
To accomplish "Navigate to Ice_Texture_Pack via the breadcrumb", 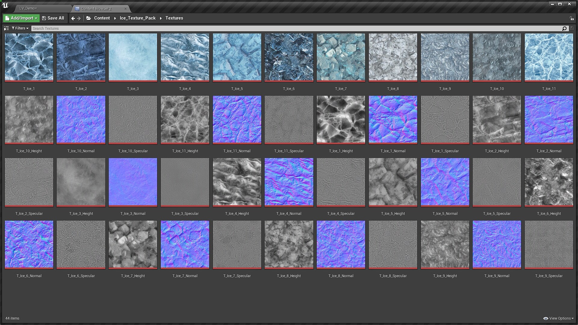I will 137,18.
